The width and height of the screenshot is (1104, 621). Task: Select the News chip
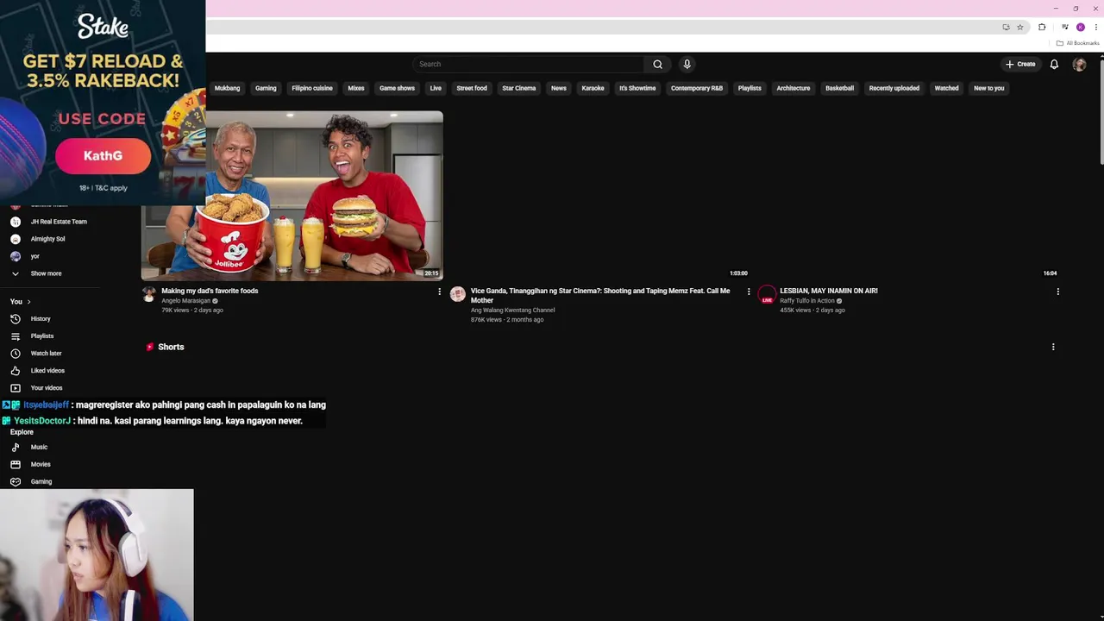[x=559, y=88]
